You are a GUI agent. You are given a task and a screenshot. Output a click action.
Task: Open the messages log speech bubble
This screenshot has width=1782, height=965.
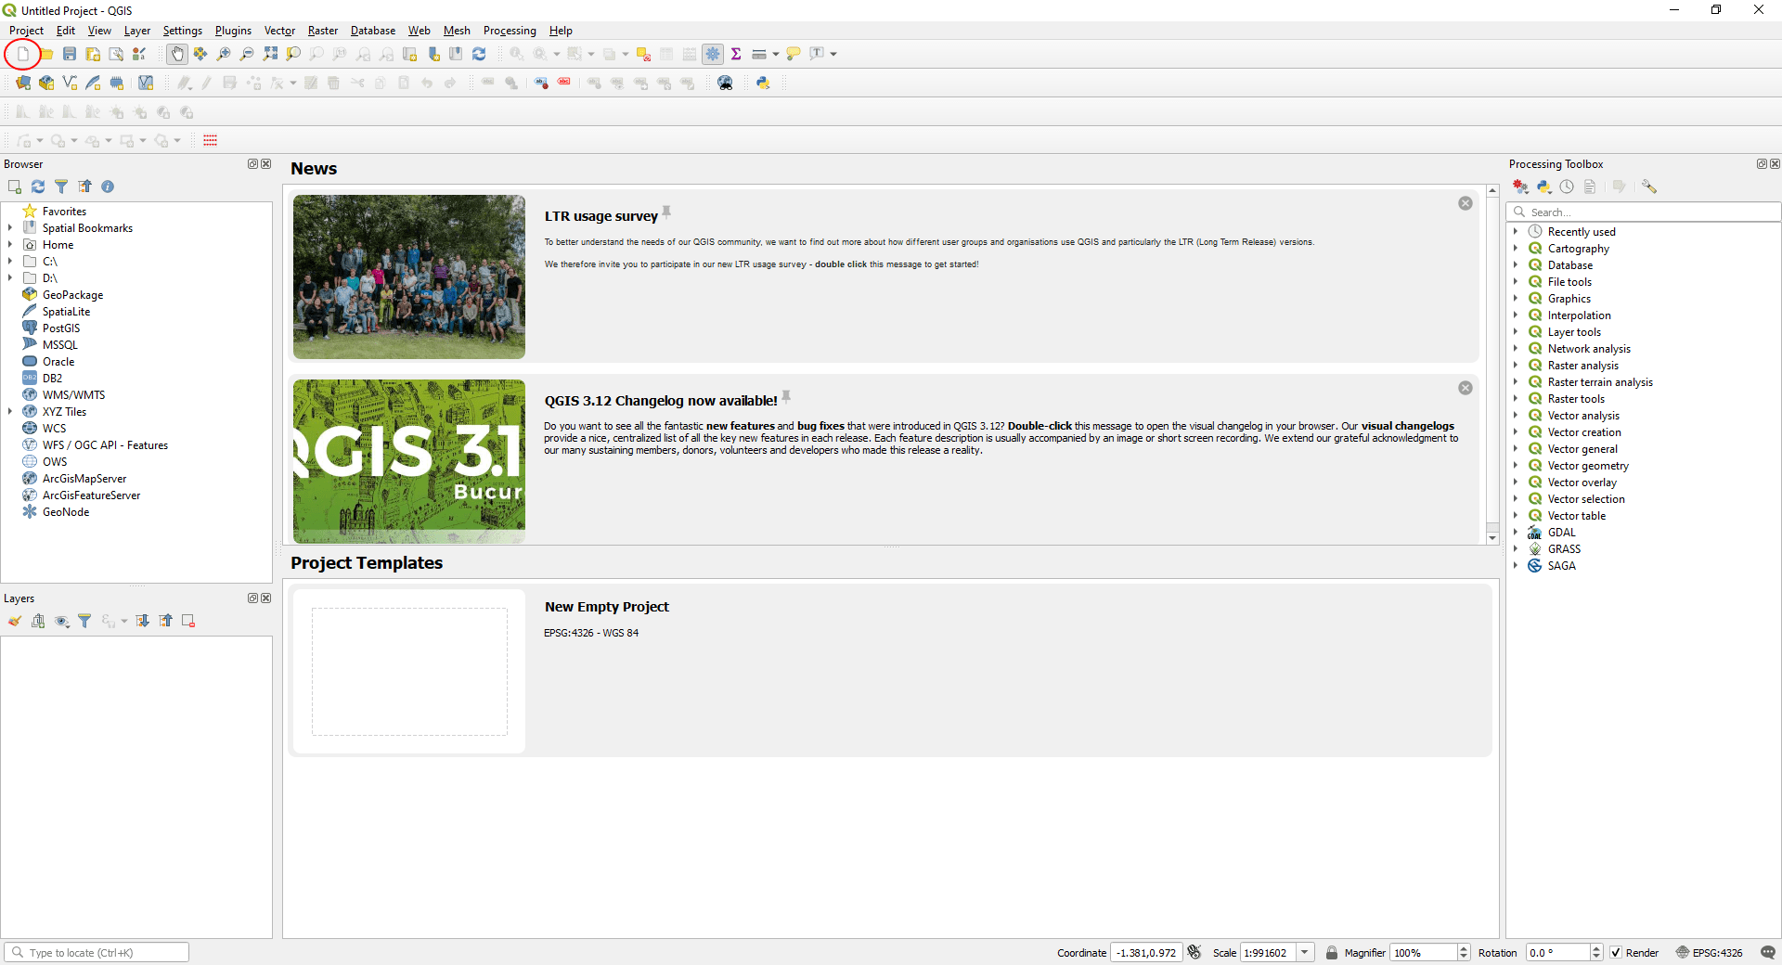click(x=1768, y=952)
